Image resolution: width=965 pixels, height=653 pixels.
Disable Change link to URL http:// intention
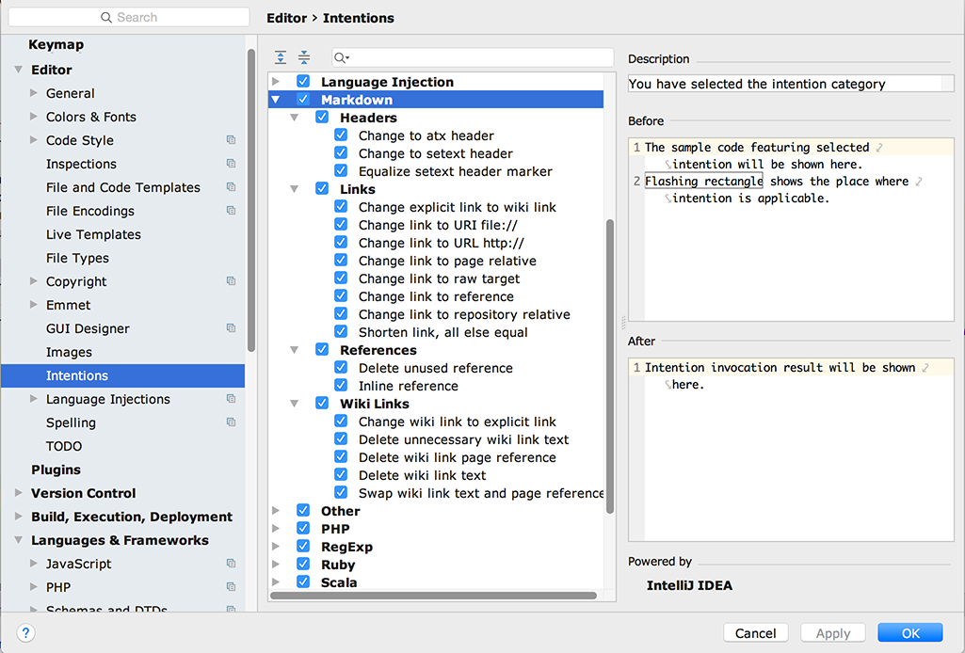[341, 242]
